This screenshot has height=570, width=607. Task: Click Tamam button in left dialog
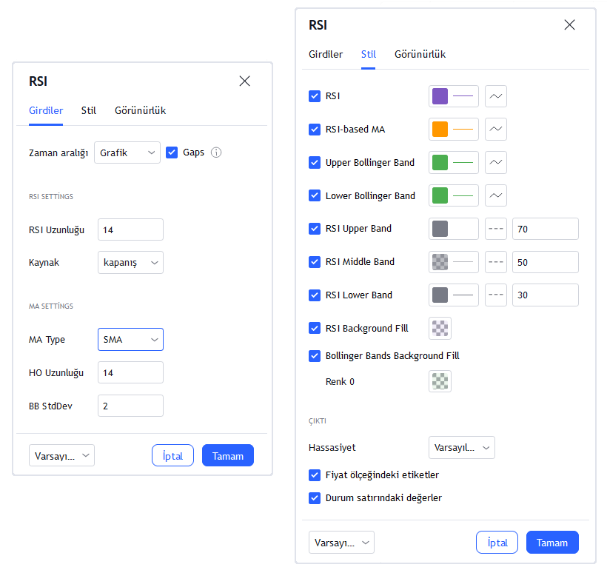(x=228, y=456)
